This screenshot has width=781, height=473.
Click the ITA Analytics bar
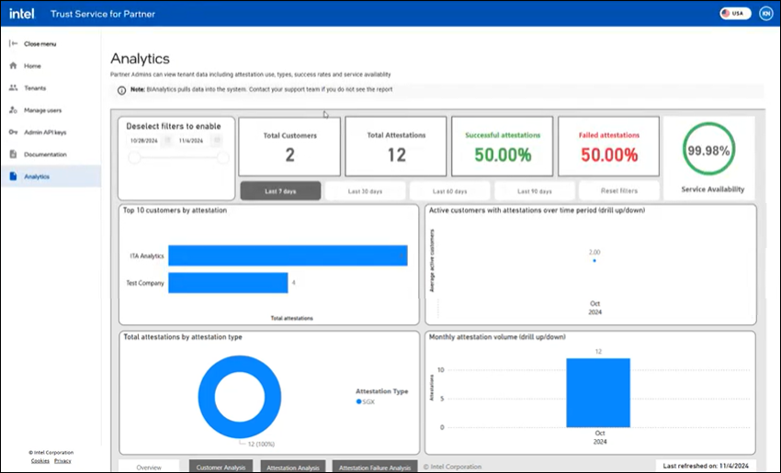pos(288,255)
